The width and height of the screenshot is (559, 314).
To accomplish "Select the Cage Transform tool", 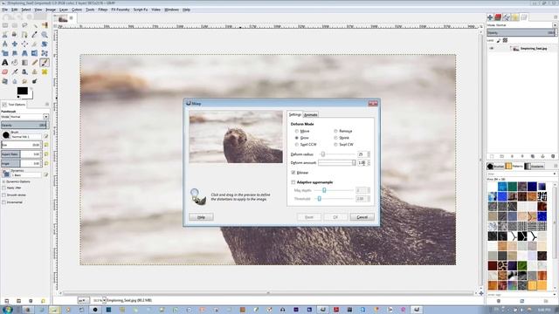I will 45,53.
